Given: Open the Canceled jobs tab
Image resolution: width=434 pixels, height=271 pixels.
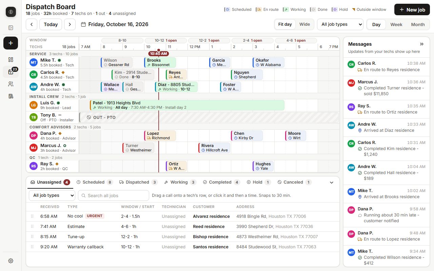Looking at the screenshot, I should (294, 182).
